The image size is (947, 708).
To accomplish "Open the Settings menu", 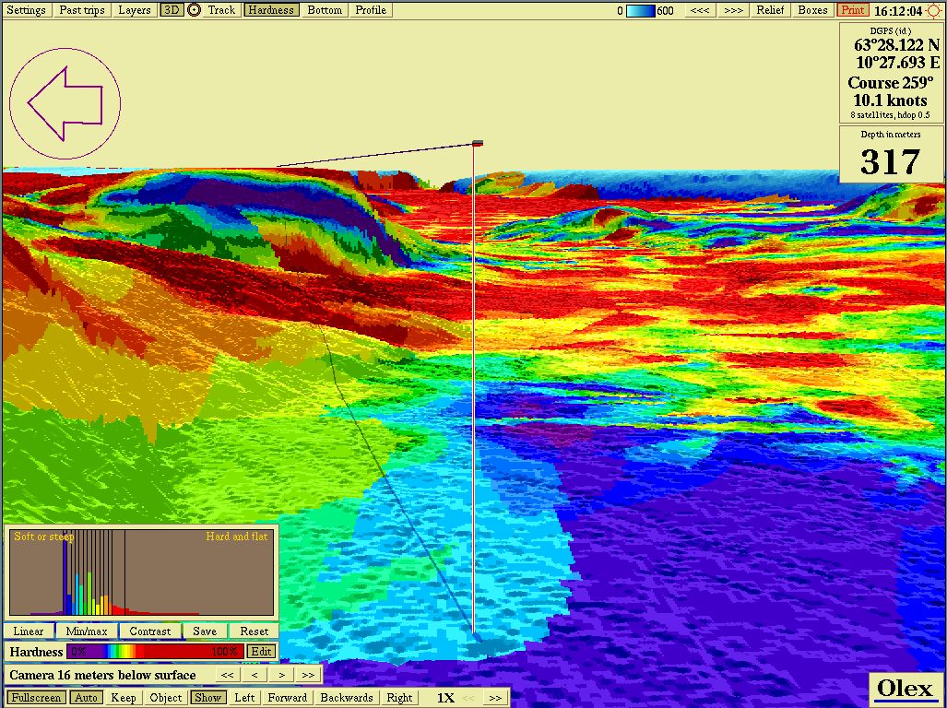I will [26, 10].
